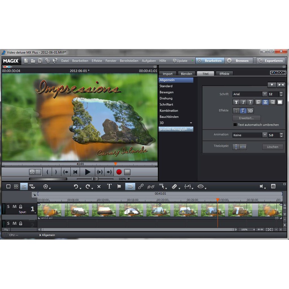Screen dimensions: 289x289
Task: Toggle bold text formatting
Action: click(236, 102)
